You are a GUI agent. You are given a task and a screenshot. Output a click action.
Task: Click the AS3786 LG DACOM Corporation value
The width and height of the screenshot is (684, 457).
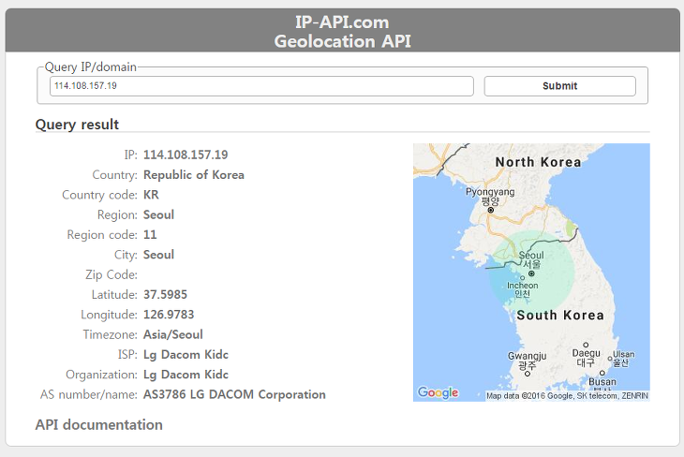point(234,394)
